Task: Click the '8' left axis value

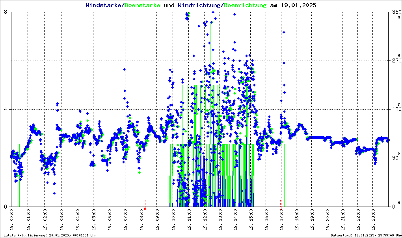Action: pyautogui.click(x=6, y=12)
